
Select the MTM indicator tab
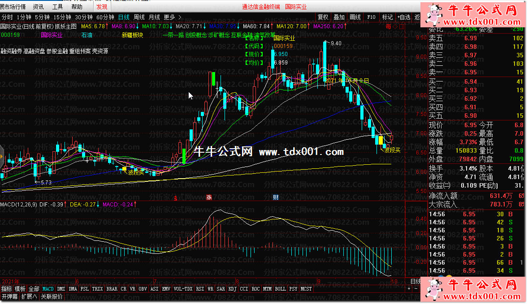[x=268, y=289]
